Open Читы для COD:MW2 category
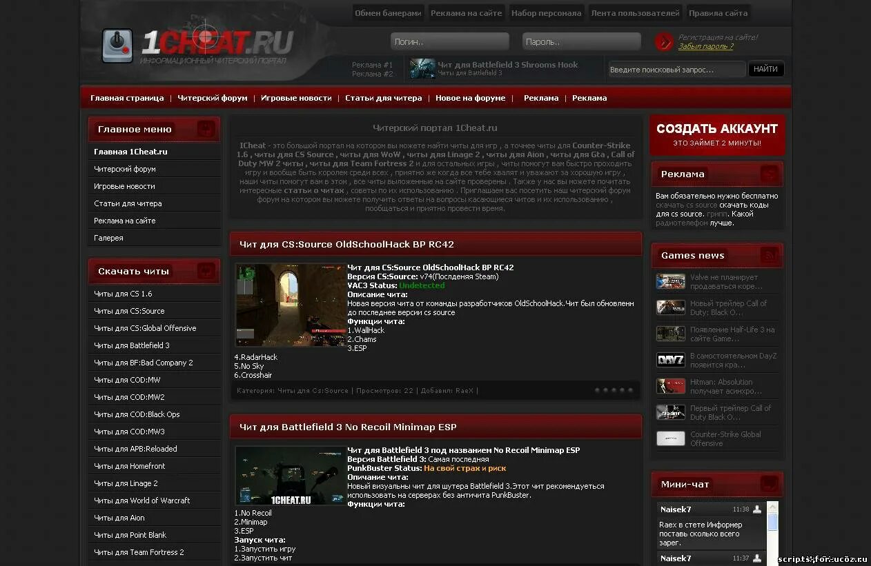The width and height of the screenshot is (871, 566). click(x=129, y=397)
